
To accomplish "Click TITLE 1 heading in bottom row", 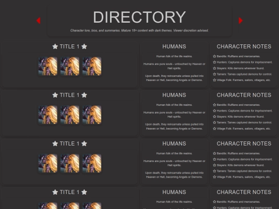I will (69, 192).
